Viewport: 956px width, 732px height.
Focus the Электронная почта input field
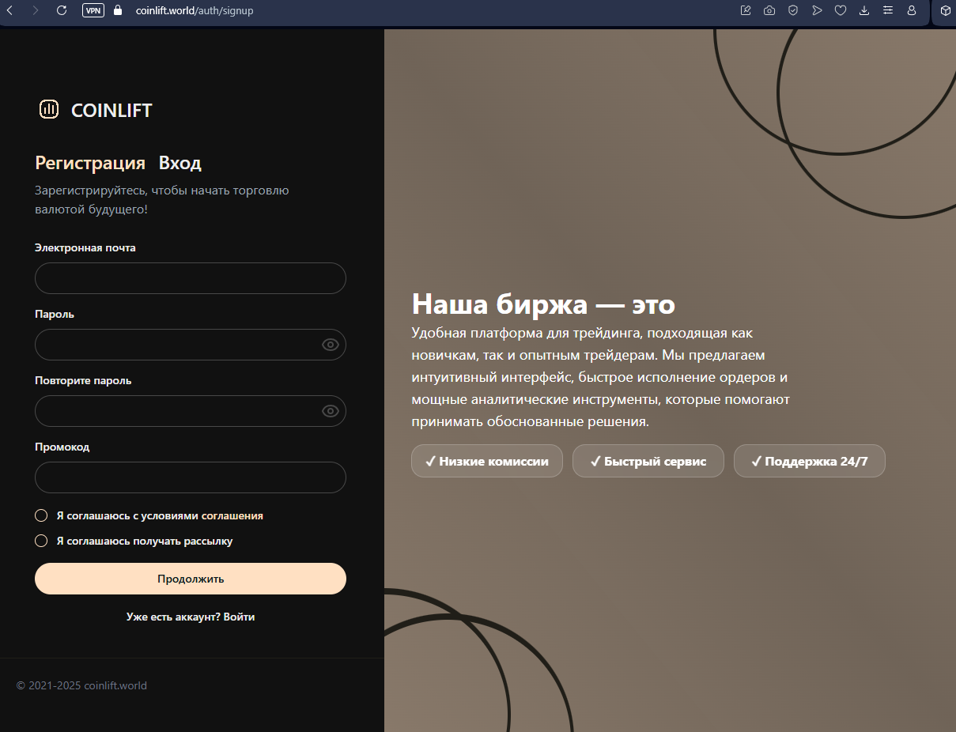point(191,278)
